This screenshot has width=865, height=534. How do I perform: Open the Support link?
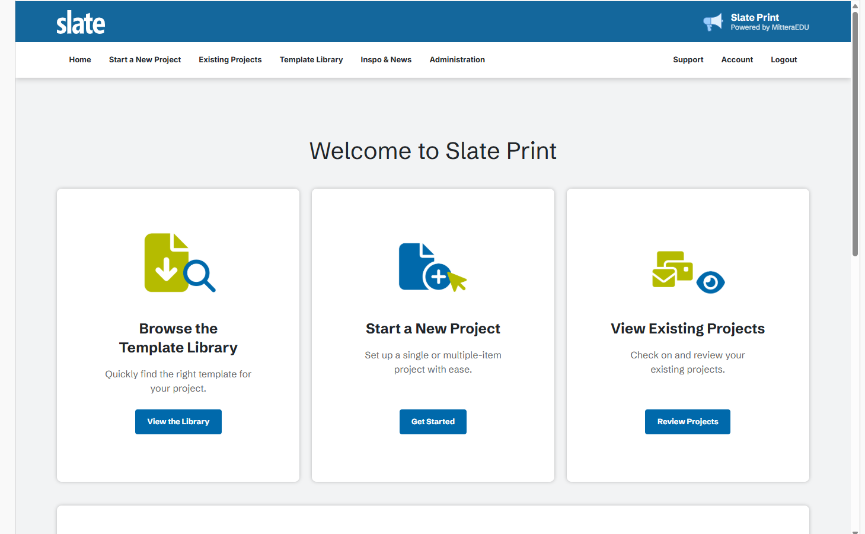(x=688, y=60)
